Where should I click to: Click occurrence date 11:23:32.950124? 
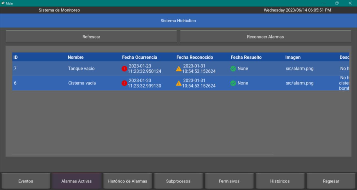pos(144,69)
